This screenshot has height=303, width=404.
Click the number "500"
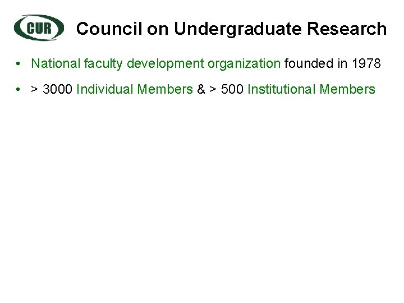click(232, 89)
